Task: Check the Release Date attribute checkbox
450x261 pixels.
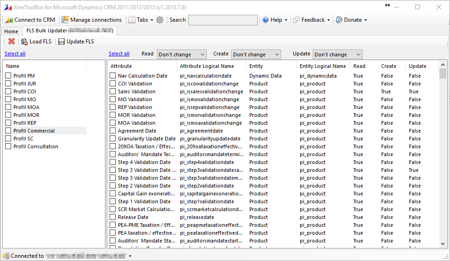Action: (113, 217)
